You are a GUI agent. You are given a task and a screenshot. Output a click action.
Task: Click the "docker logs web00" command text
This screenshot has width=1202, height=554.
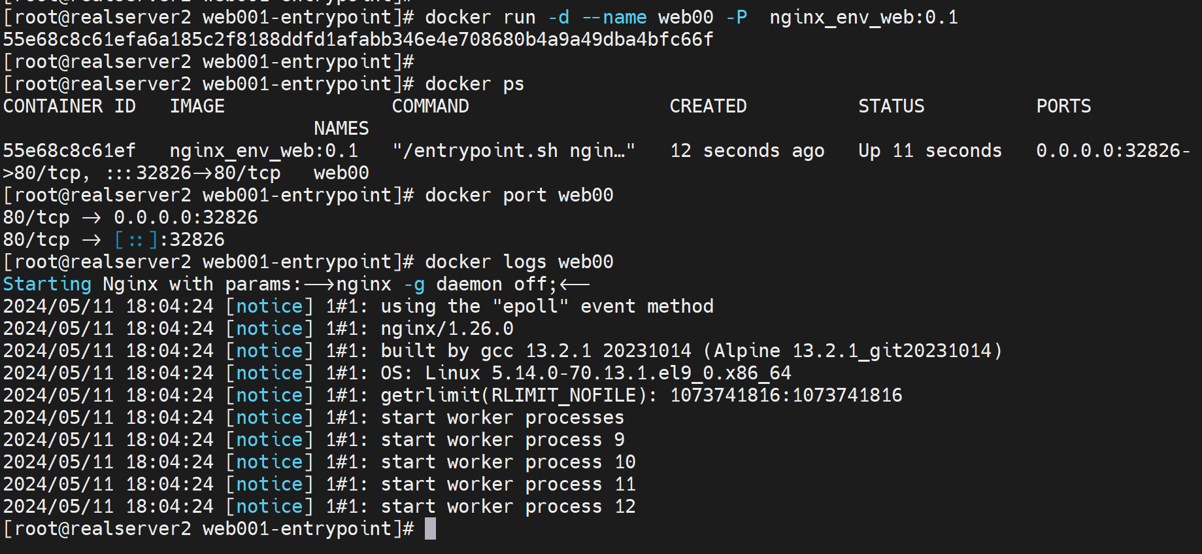pyautogui.click(x=519, y=262)
